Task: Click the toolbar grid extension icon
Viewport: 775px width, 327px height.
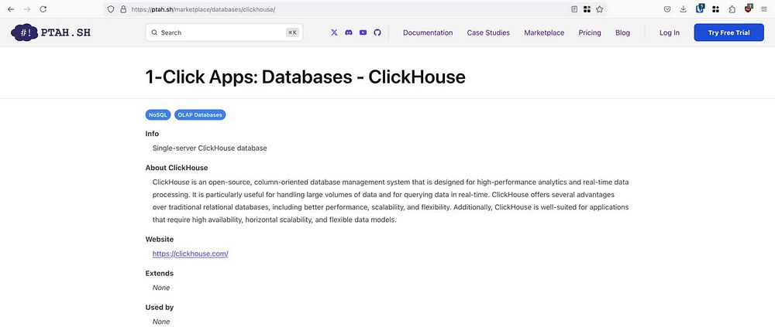Action: click(x=715, y=9)
